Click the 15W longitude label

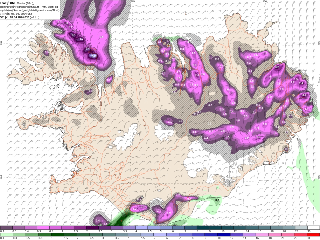pyautogui.click(x=265, y=1)
